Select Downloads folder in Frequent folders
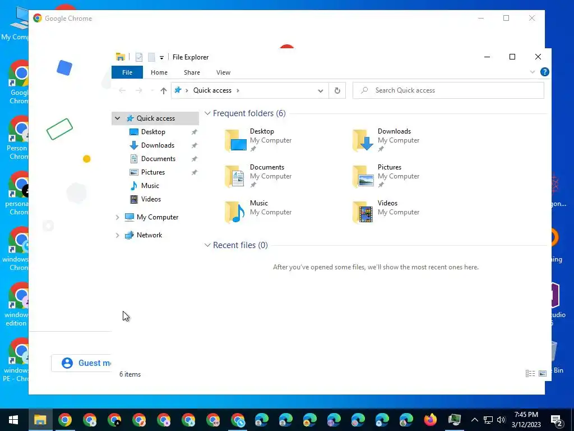This screenshot has height=431, width=574. [x=387, y=140]
